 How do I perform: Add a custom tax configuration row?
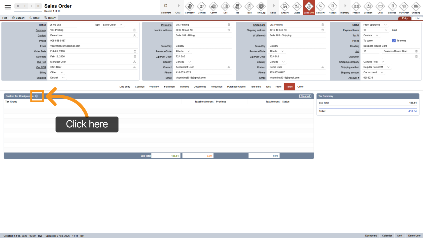37,96
